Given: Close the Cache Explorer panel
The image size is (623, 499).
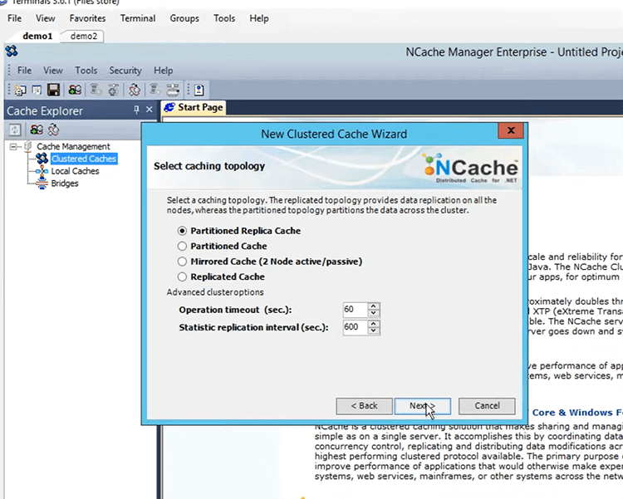Looking at the screenshot, I should pos(150,110).
